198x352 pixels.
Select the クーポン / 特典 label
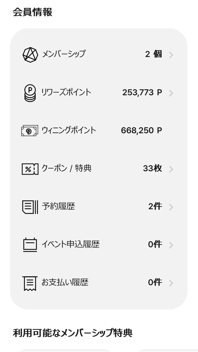67,168
